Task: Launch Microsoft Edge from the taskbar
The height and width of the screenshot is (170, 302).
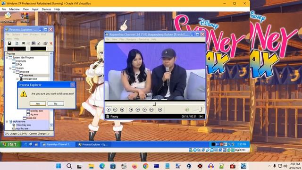Action: 102,166
